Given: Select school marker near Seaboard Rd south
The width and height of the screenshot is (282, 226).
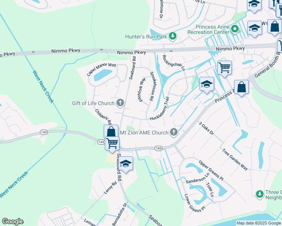Looking at the screenshot, I should coord(126,164).
